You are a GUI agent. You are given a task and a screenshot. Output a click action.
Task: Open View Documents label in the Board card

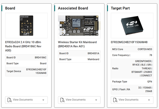[x=23, y=100]
